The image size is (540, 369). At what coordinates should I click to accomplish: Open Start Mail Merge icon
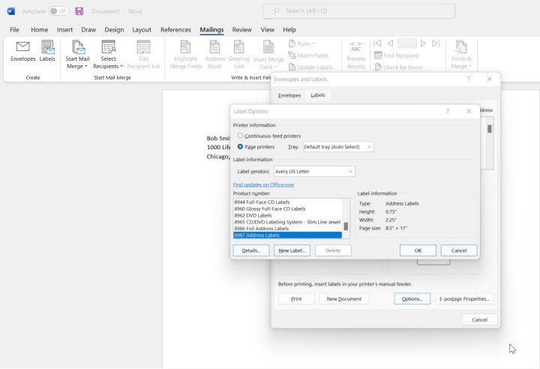pyautogui.click(x=77, y=54)
